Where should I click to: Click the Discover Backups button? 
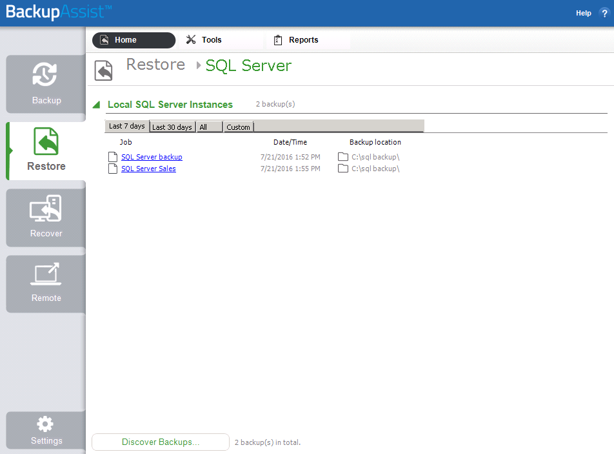[x=161, y=442]
